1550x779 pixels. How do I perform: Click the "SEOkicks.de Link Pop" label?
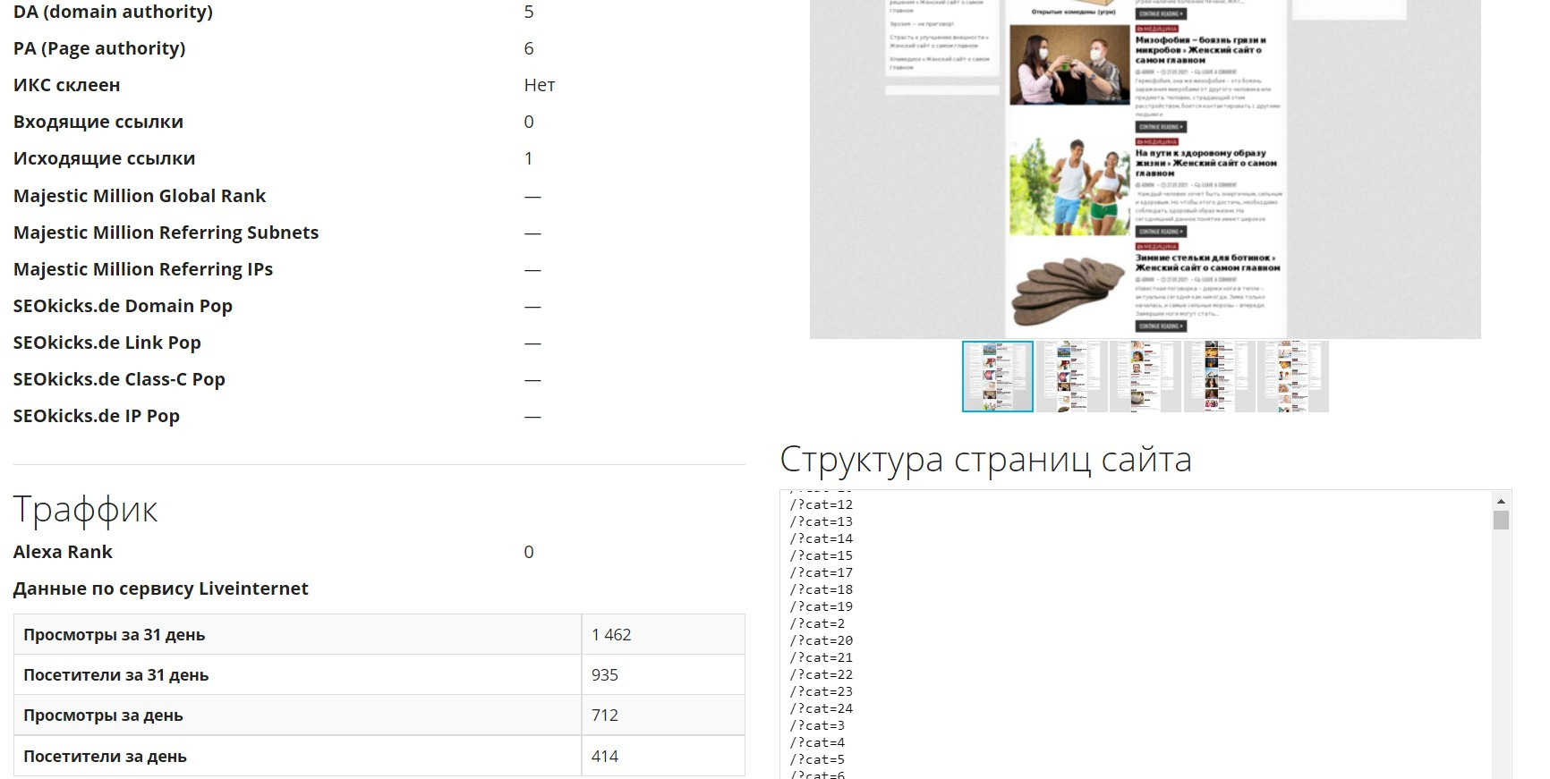coord(107,343)
